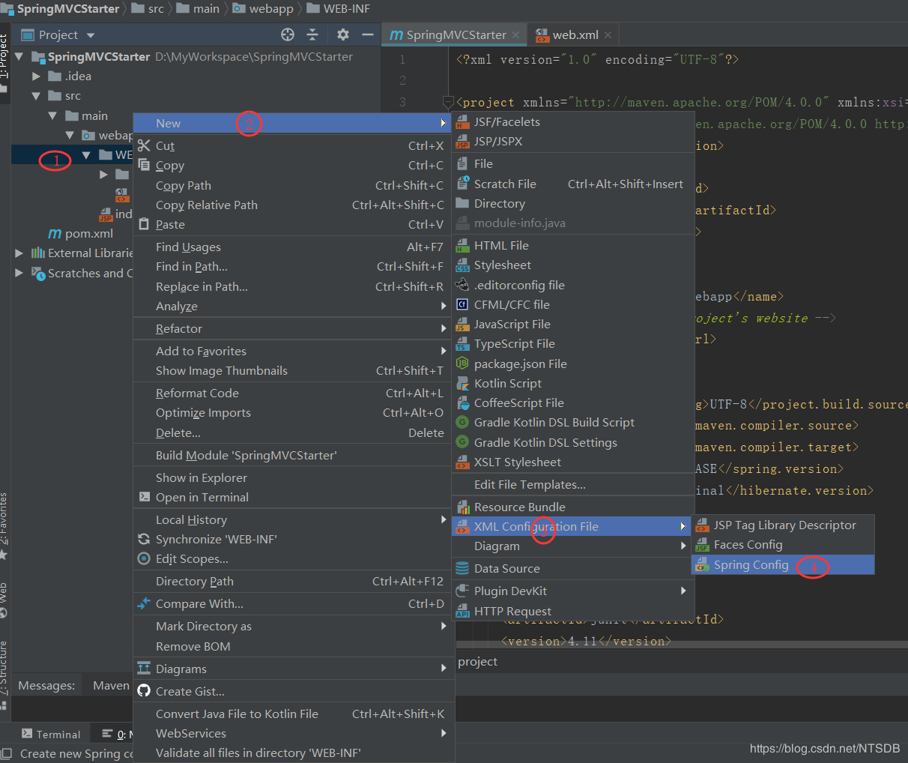Click the Cut scissors icon

[144, 145]
